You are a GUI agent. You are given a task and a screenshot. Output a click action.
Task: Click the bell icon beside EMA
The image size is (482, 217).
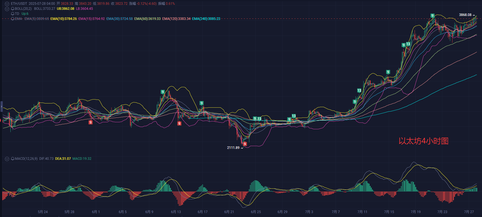tap(13, 19)
